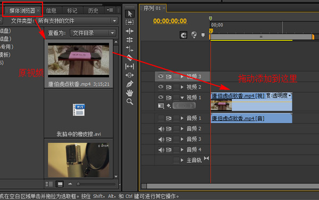The image size is (319, 200).
Task: Select the Slip tool
Action: (x=130, y=66)
